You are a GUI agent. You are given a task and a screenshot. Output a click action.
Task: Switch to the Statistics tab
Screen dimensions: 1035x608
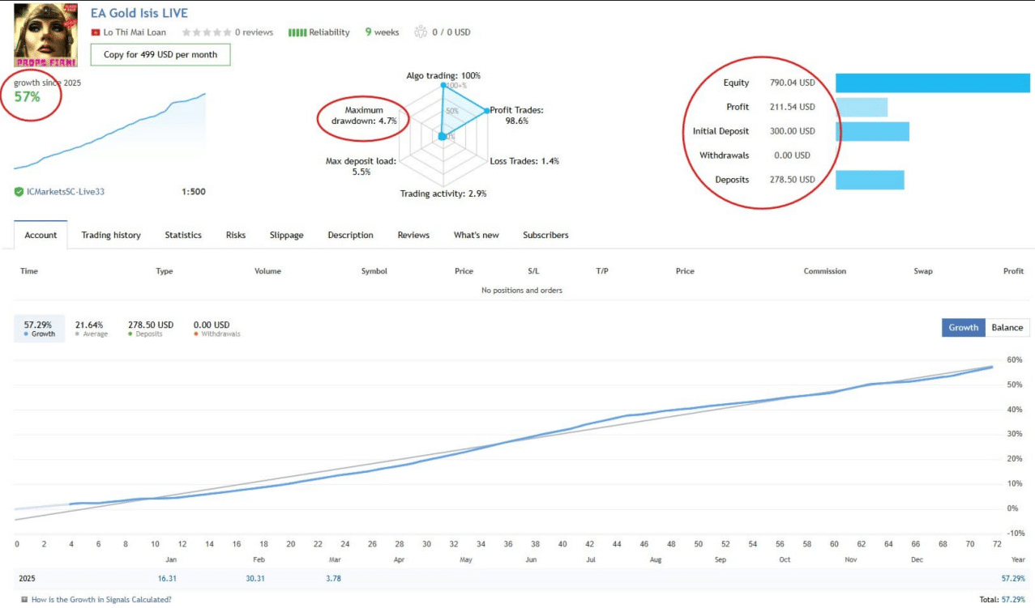pyautogui.click(x=183, y=236)
